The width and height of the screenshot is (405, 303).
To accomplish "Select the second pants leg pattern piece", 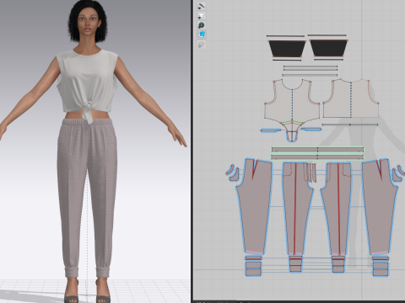I will click(298, 208).
